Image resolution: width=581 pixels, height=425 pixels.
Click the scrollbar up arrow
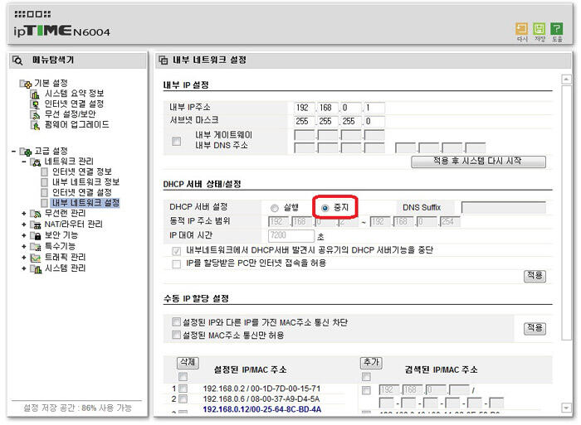pyautogui.click(x=566, y=80)
